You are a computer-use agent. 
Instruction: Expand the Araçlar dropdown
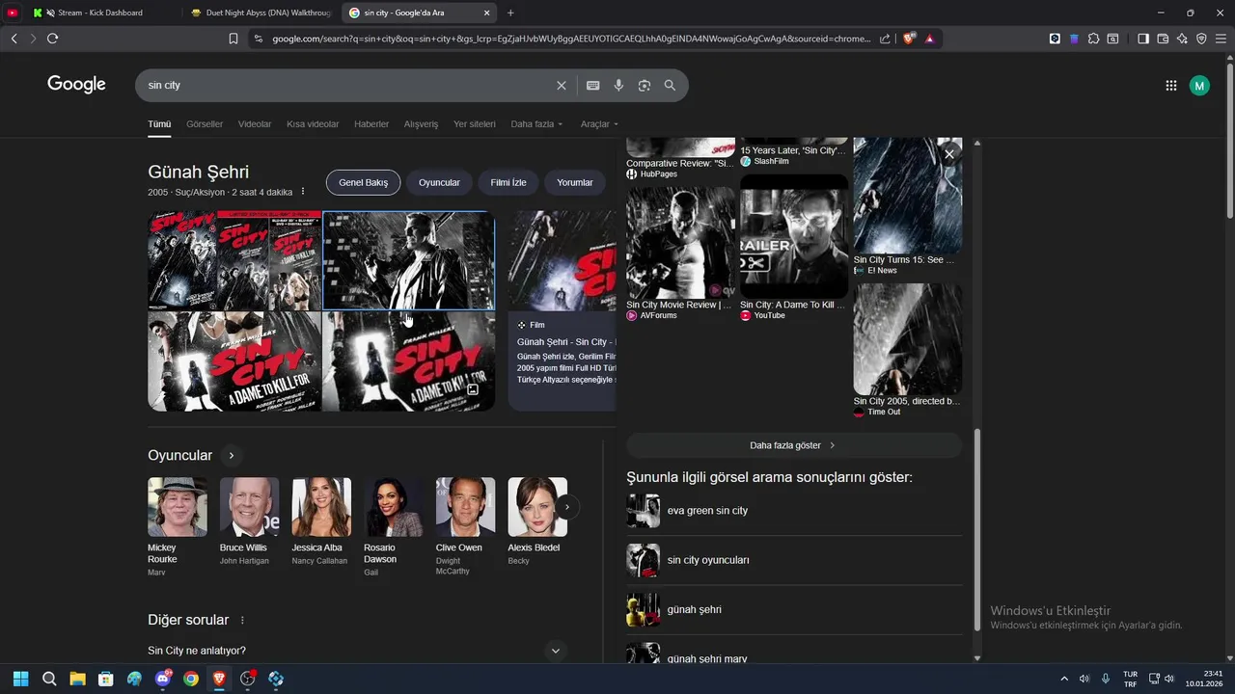(599, 124)
